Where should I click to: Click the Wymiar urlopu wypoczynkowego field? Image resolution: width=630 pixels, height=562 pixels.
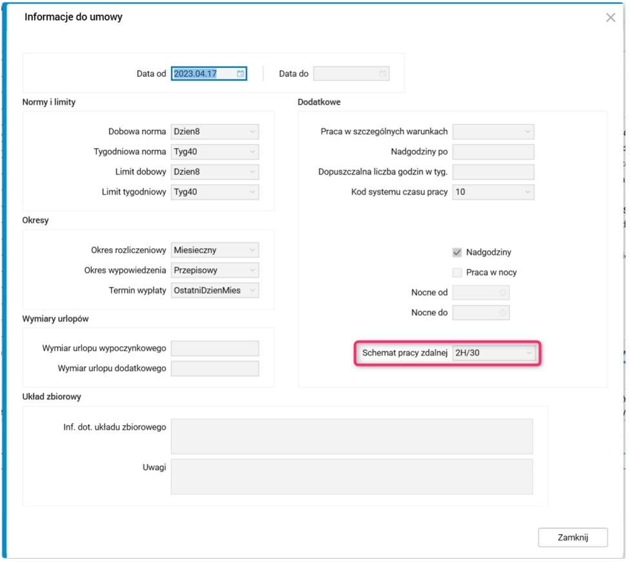point(214,349)
